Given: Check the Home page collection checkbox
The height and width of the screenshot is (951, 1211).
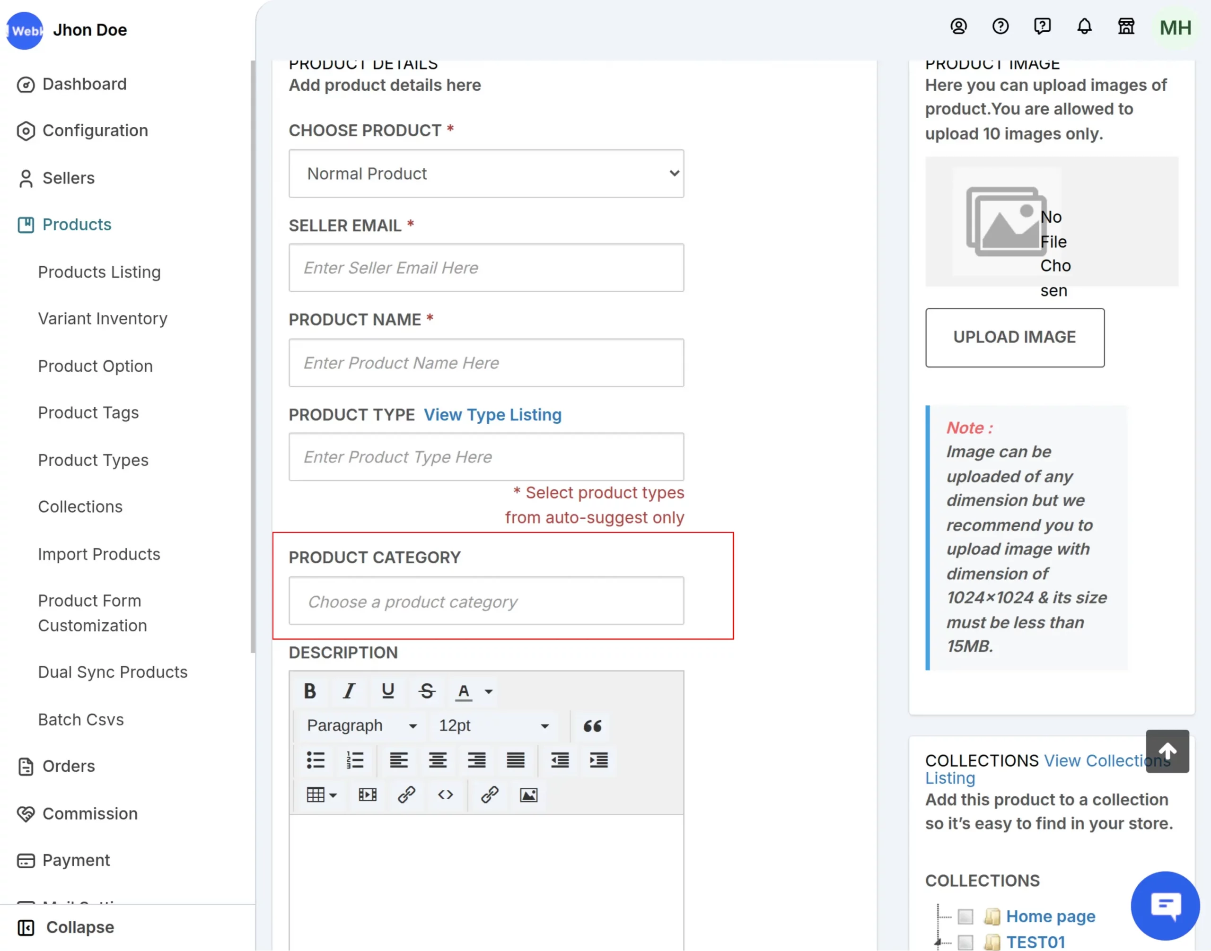Looking at the screenshot, I should point(965,916).
